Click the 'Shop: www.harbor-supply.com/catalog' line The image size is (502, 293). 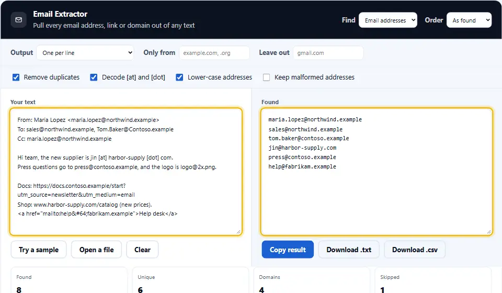click(x=85, y=204)
